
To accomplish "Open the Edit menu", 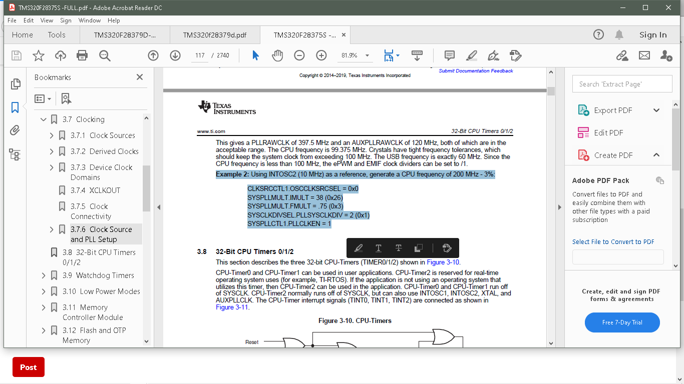I will (29, 20).
